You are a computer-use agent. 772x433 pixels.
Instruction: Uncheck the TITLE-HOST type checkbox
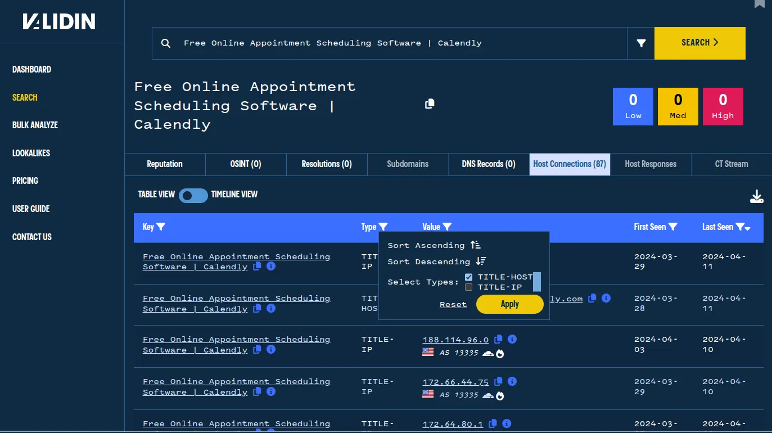[x=469, y=277]
